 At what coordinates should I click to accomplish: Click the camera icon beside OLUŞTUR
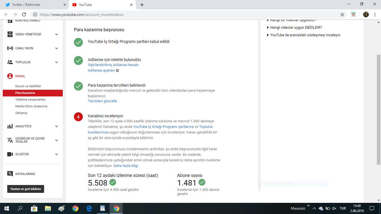(x=10, y=154)
